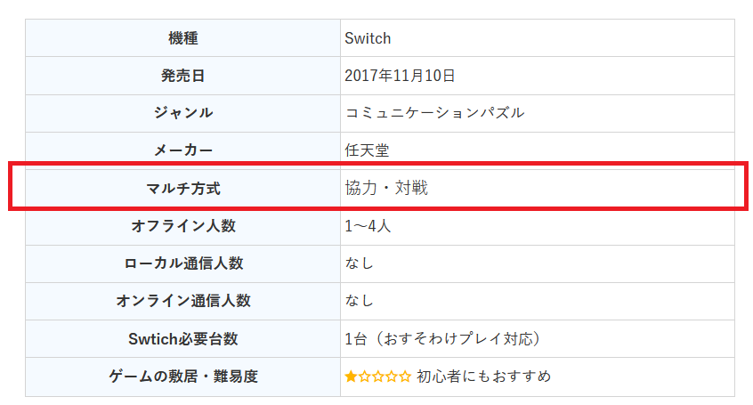Click the 1〜4人 player count text

point(368,226)
